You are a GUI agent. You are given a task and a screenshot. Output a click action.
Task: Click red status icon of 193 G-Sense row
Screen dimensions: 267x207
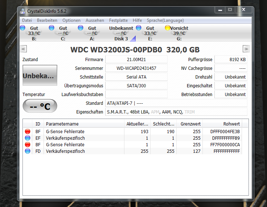(x=28, y=131)
